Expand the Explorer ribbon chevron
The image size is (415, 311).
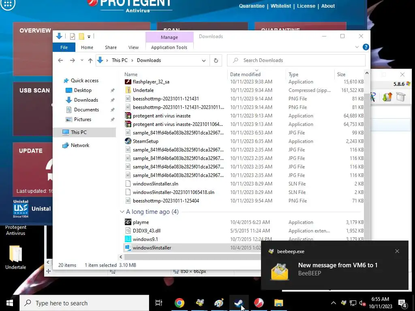click(x=357, y=47)
